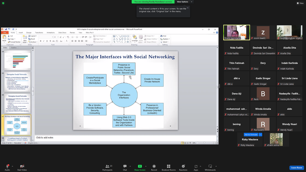Toggle Align Text Right in Paragraph group
Viewport: 306px width, 172px height.
pyautogui.click(x=78, y=41)
